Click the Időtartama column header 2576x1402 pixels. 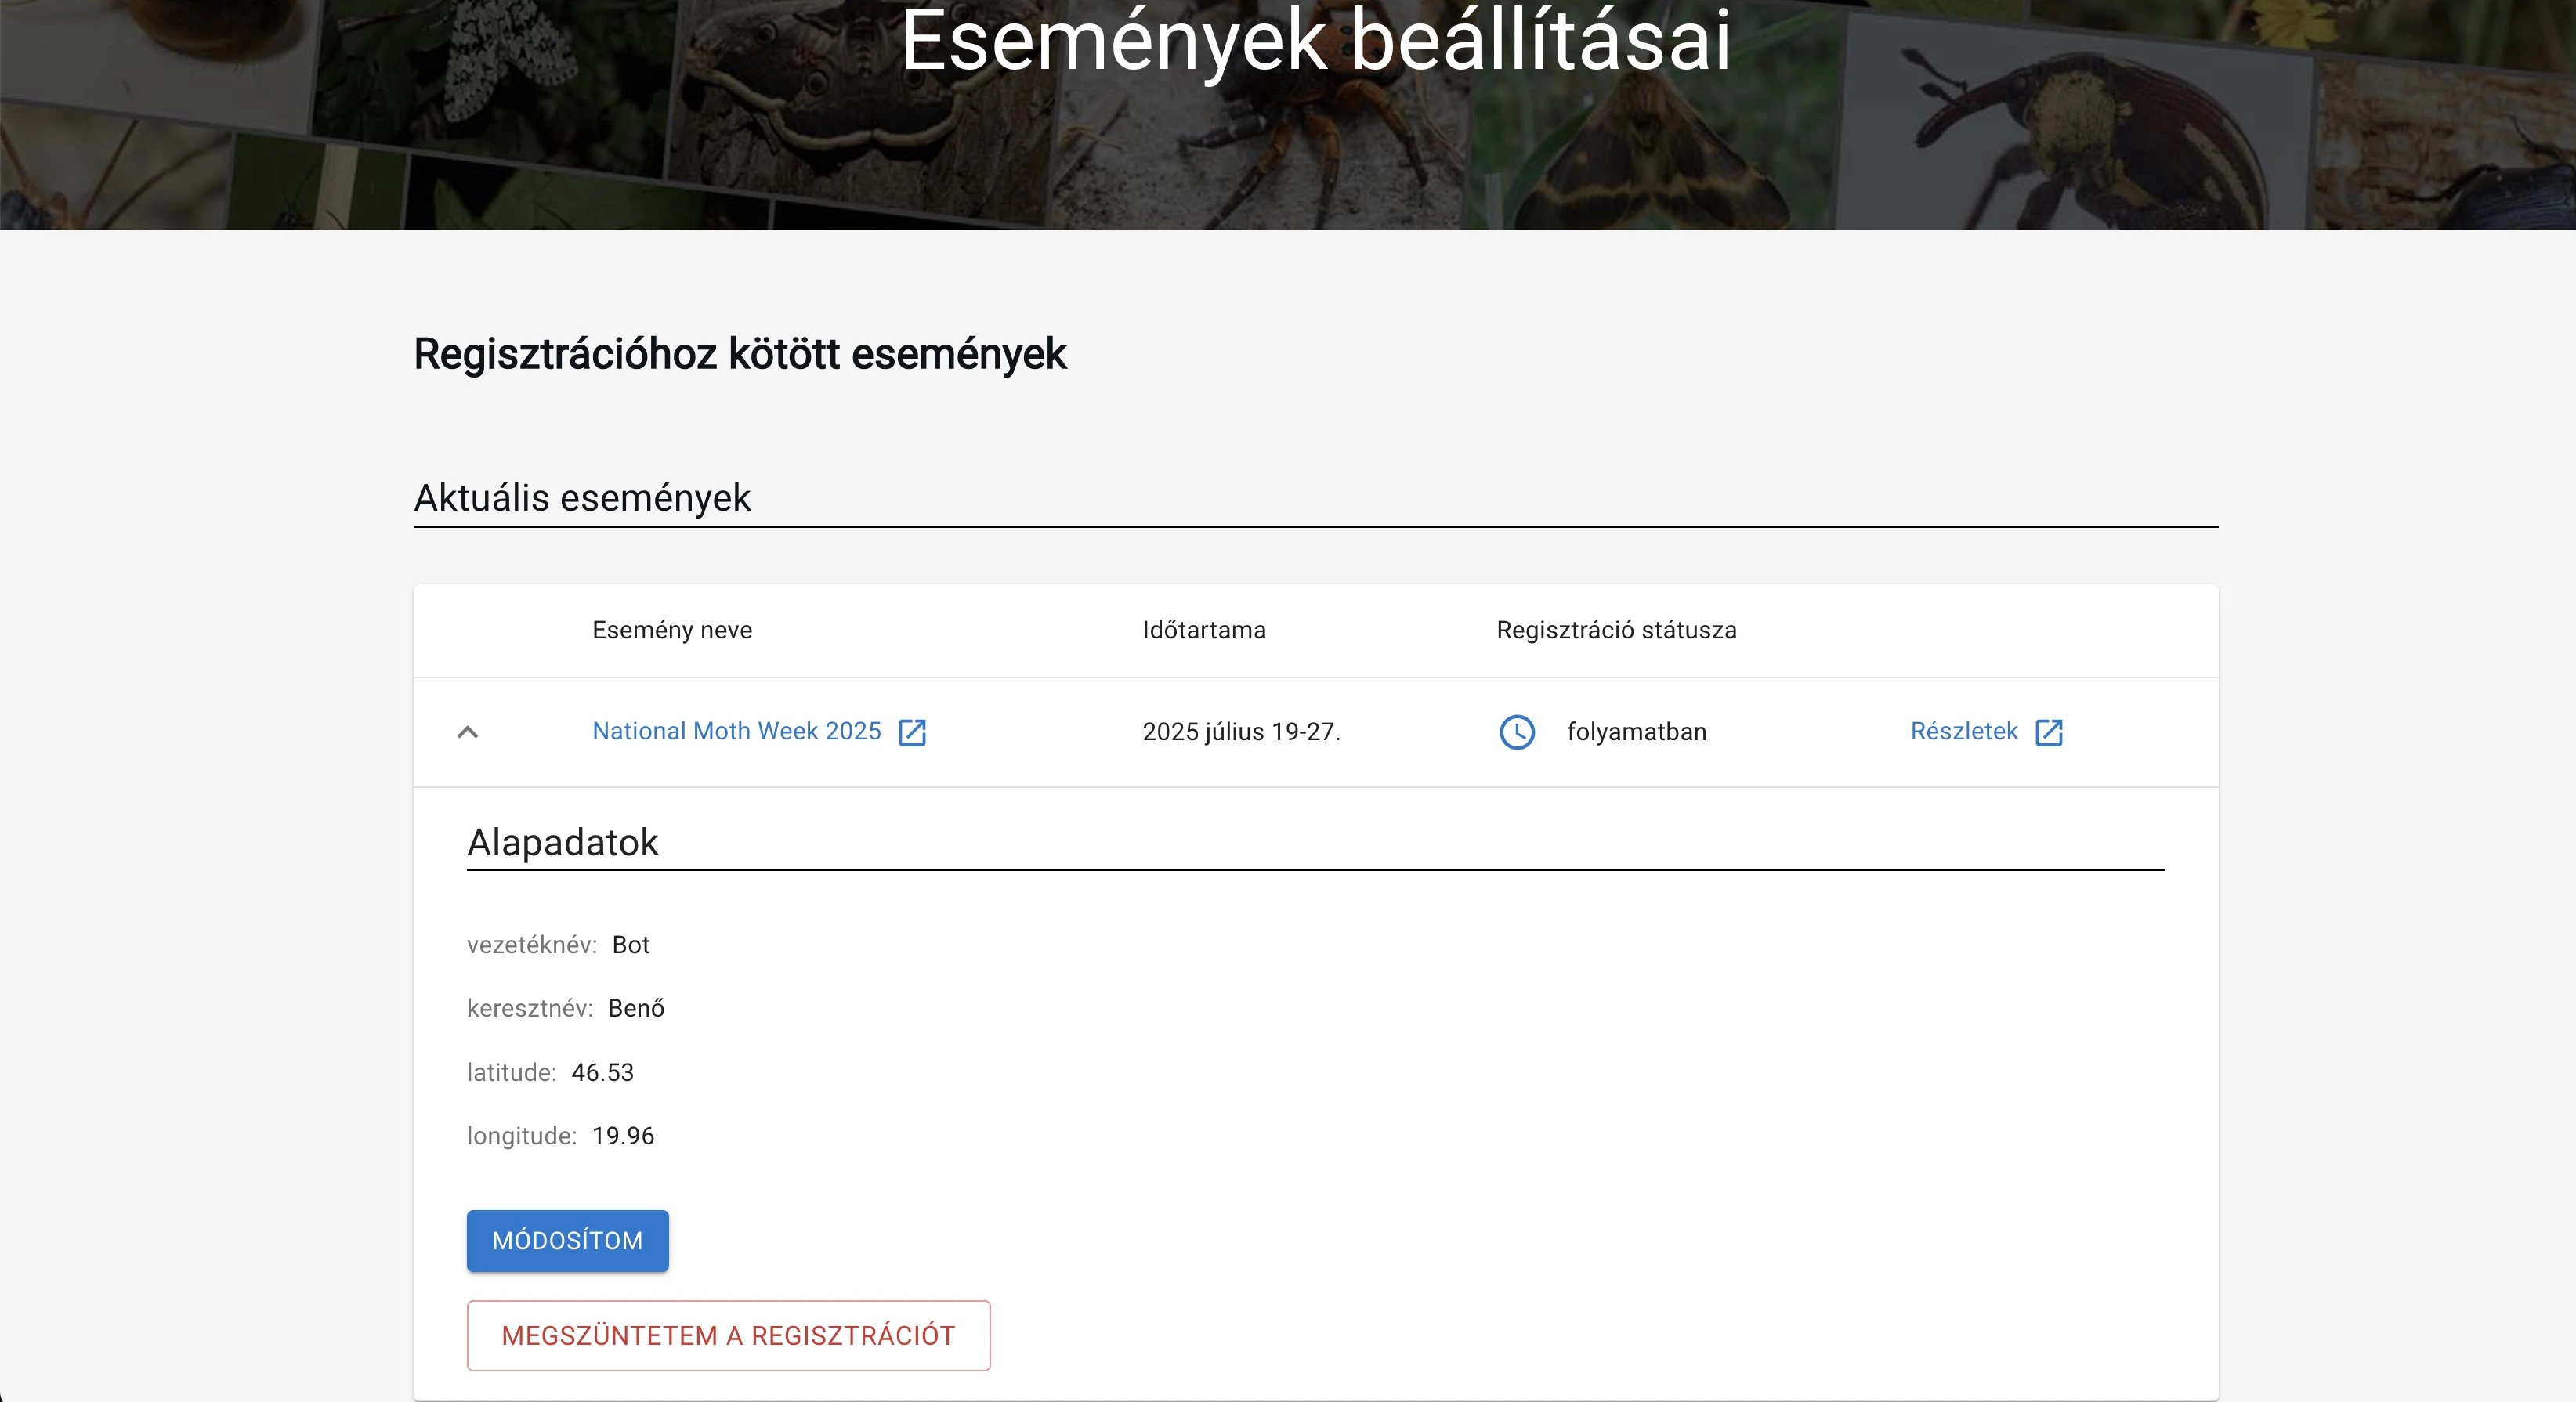tap(1204, 630)
